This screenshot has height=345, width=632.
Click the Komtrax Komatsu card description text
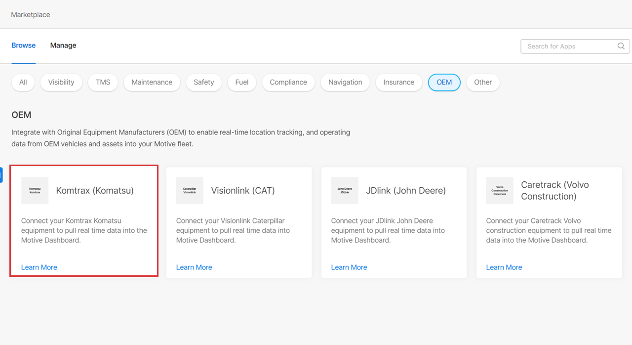84,230
